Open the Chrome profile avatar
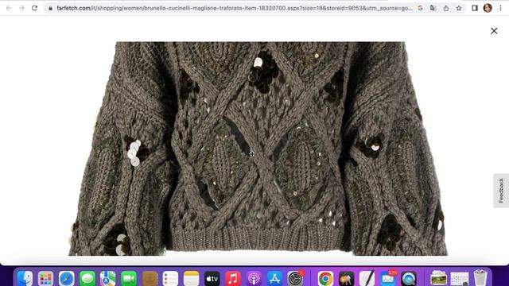 point(488,8)
